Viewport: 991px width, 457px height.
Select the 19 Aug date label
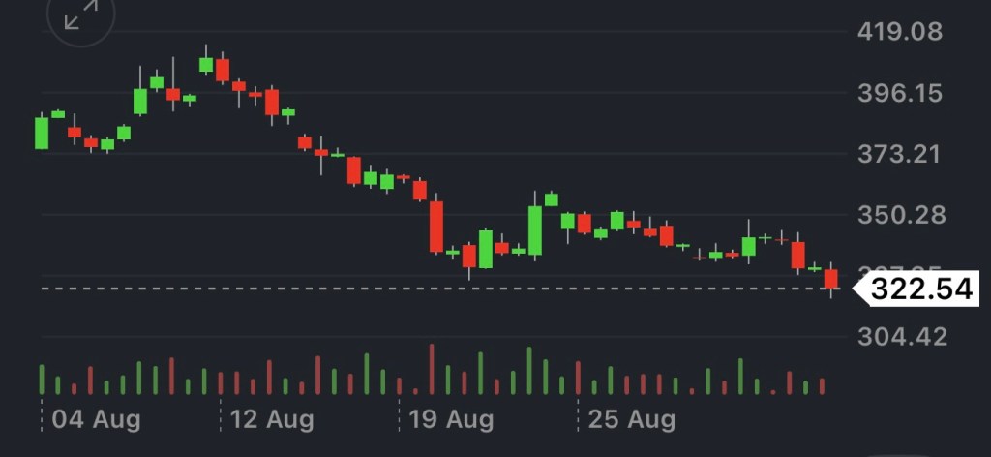tap(450, 420)
